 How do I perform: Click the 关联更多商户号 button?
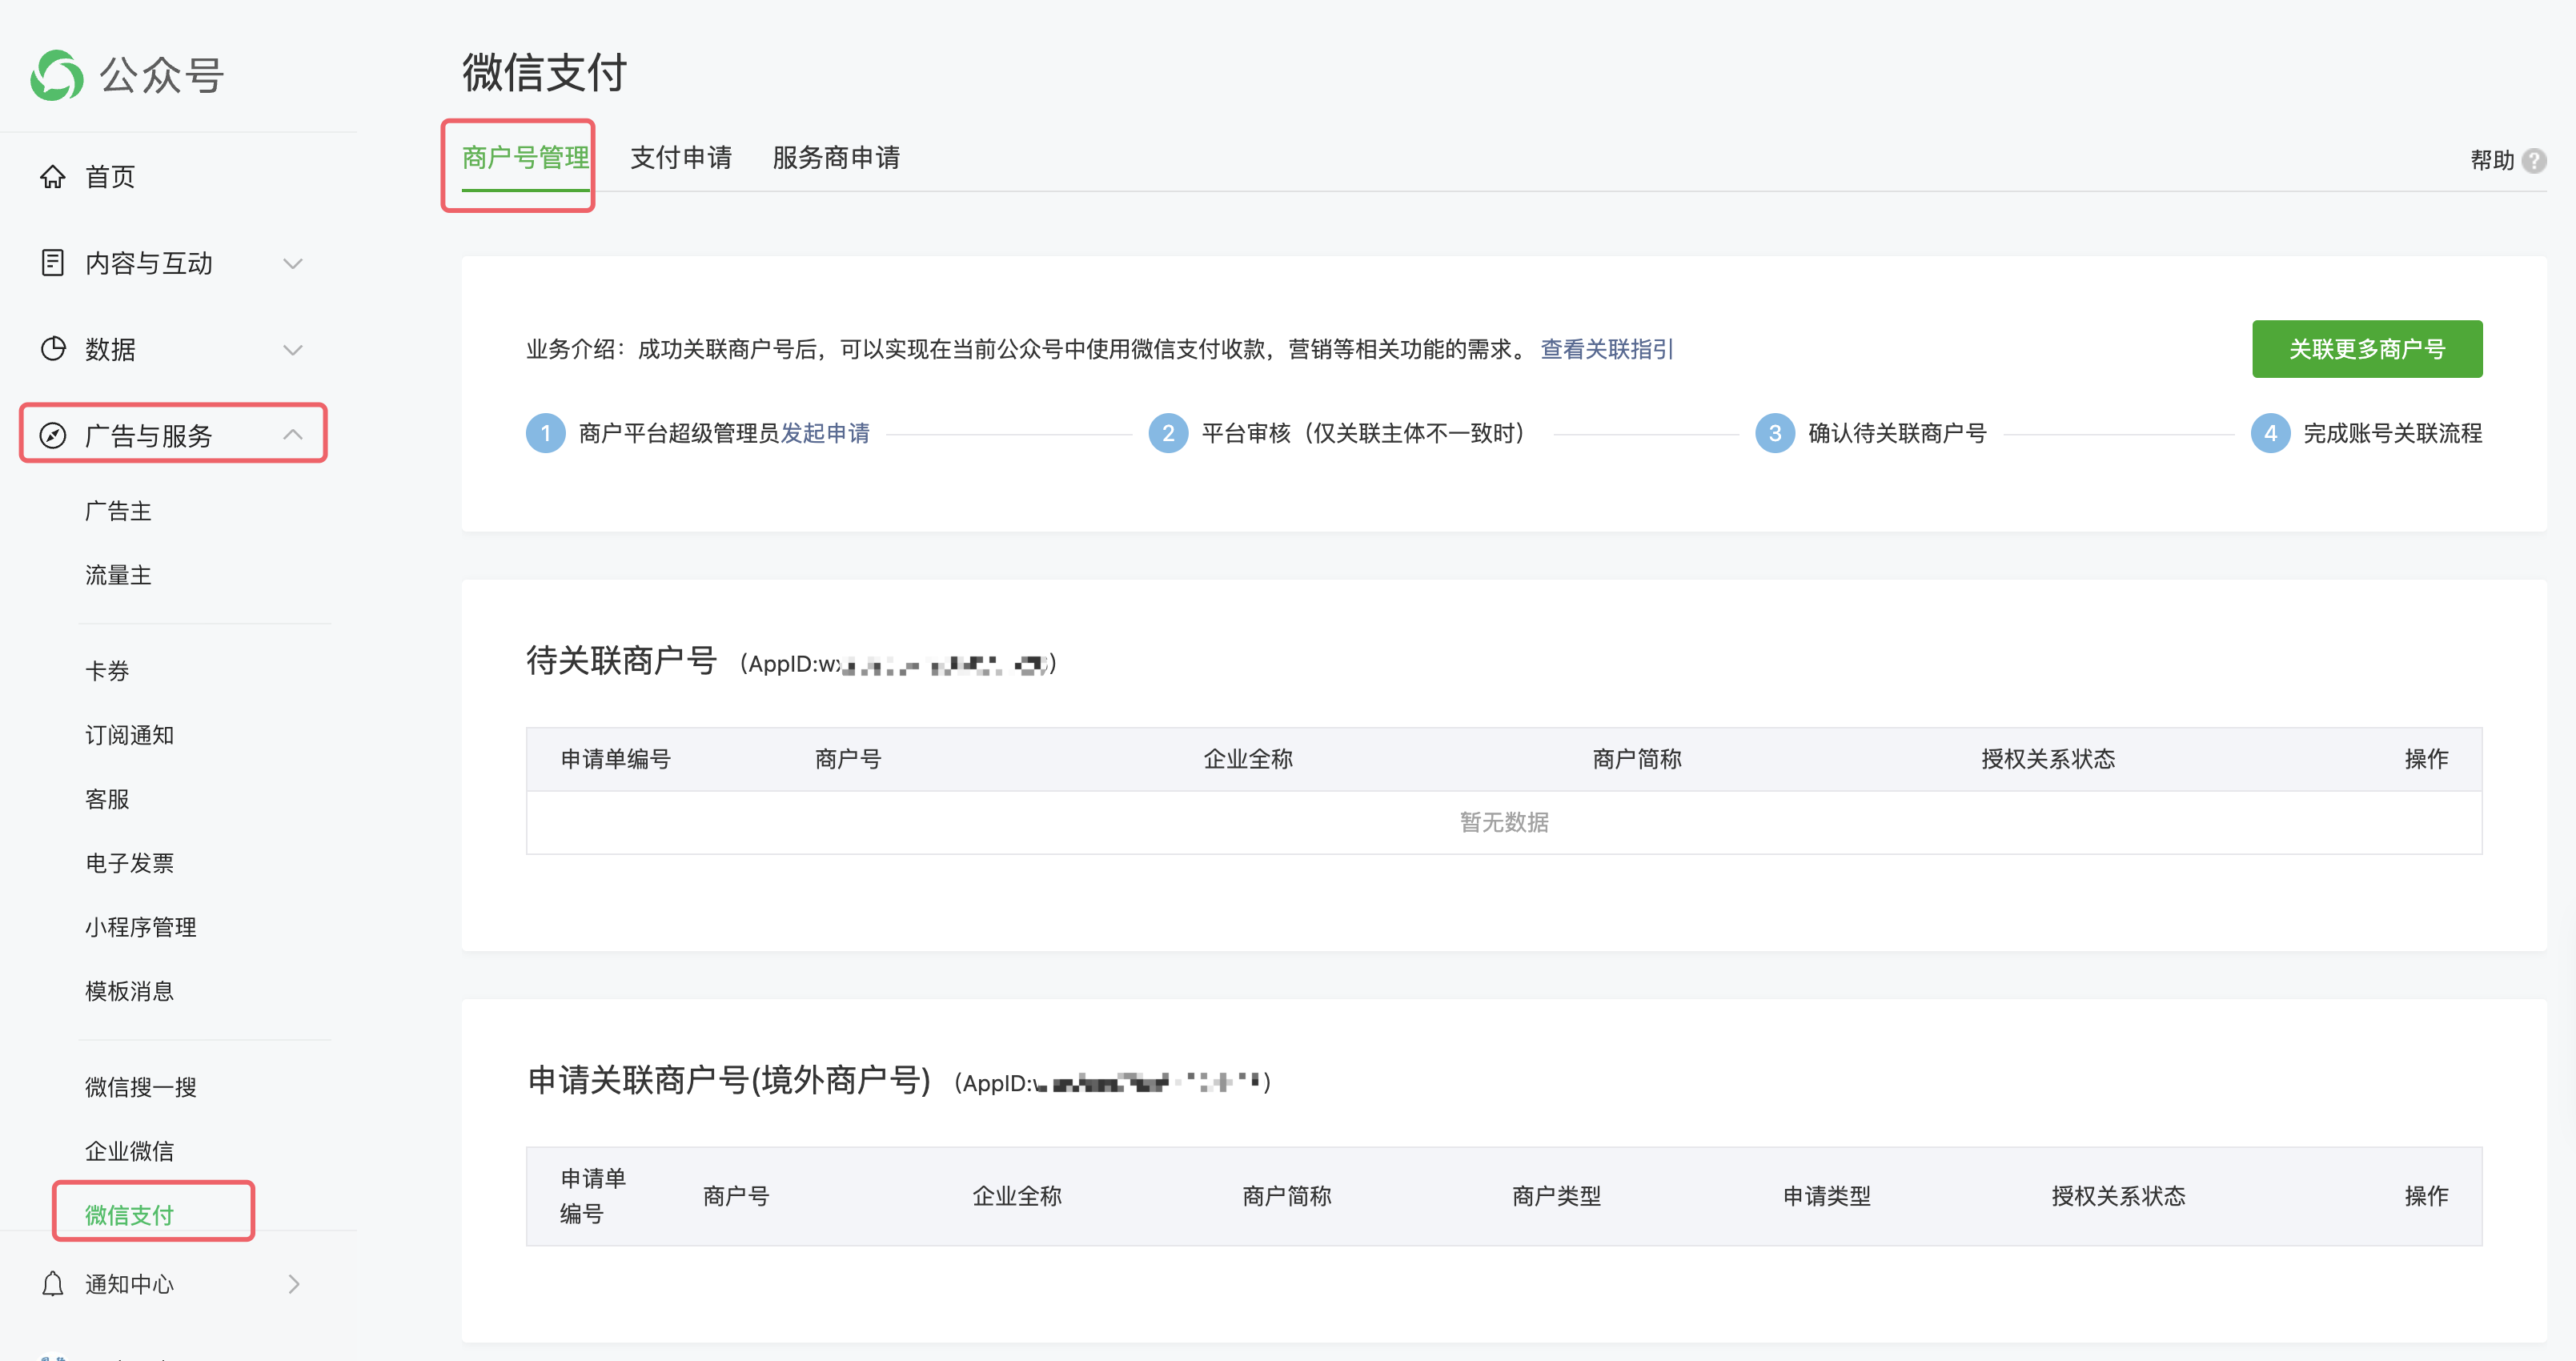pyautogui.click(x=2367, y=349)
